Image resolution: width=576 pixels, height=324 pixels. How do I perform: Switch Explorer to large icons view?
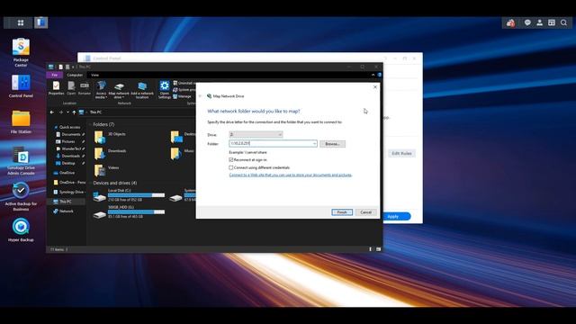click(x=378, y=249)
